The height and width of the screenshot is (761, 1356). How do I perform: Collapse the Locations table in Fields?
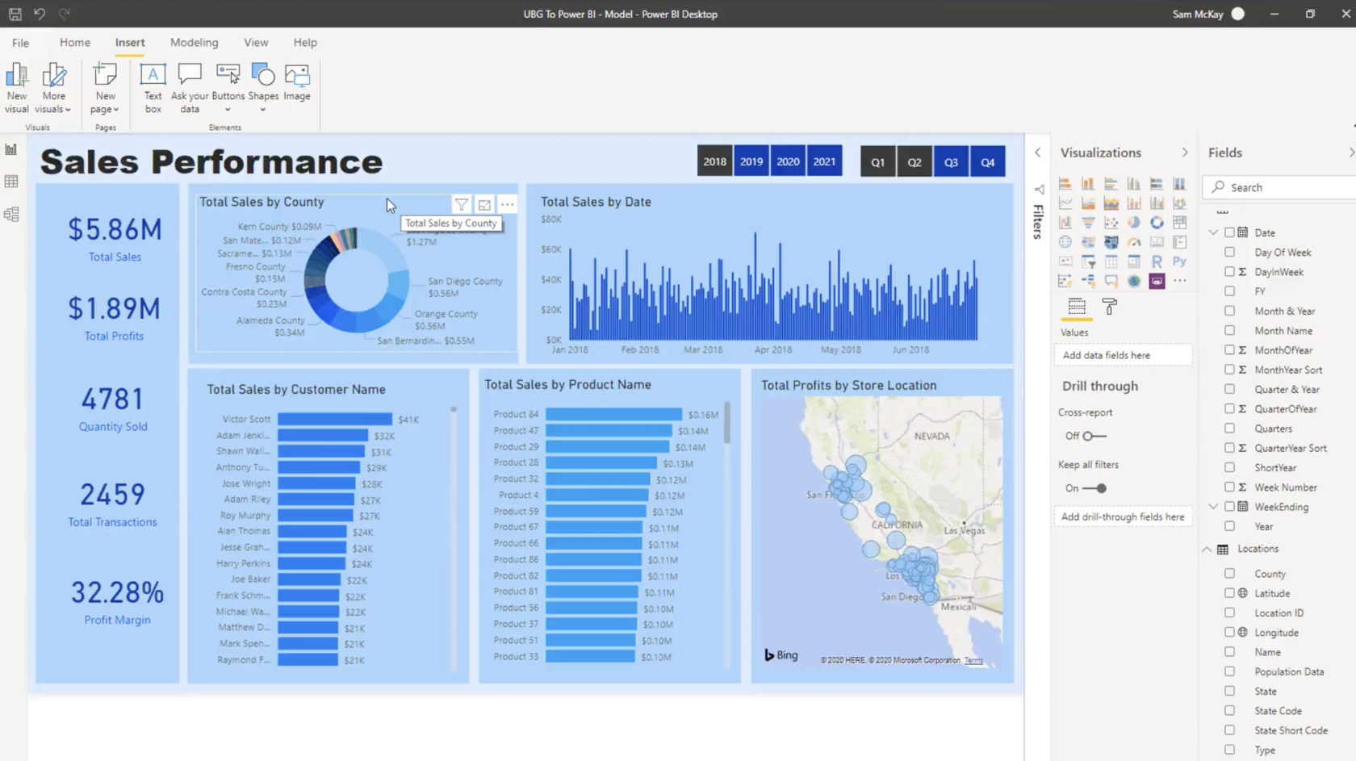pyautogui.click(x=1207, y=549)
